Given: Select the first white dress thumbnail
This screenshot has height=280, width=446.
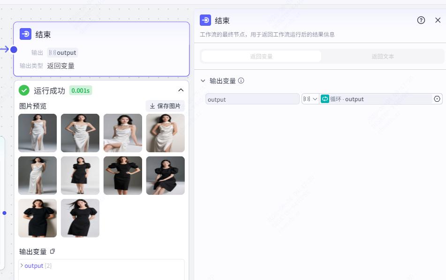Looking at the screenshot, I should tap(37, 133).
